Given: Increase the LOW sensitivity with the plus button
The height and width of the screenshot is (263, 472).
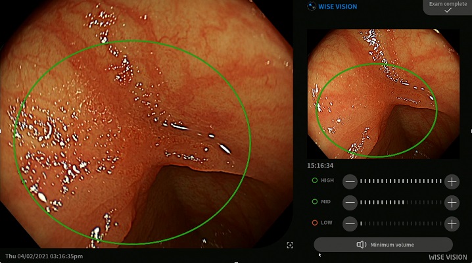Looking at the screenshot, I should click(452, 224).
